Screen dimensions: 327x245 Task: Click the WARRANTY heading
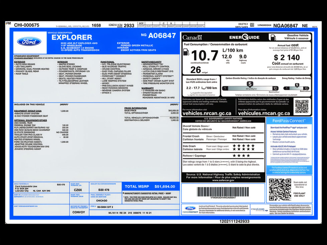pos(147,88)
